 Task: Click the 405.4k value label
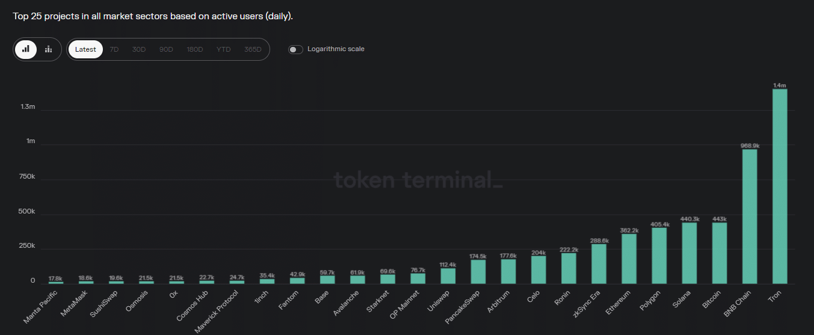pos(659,224)
